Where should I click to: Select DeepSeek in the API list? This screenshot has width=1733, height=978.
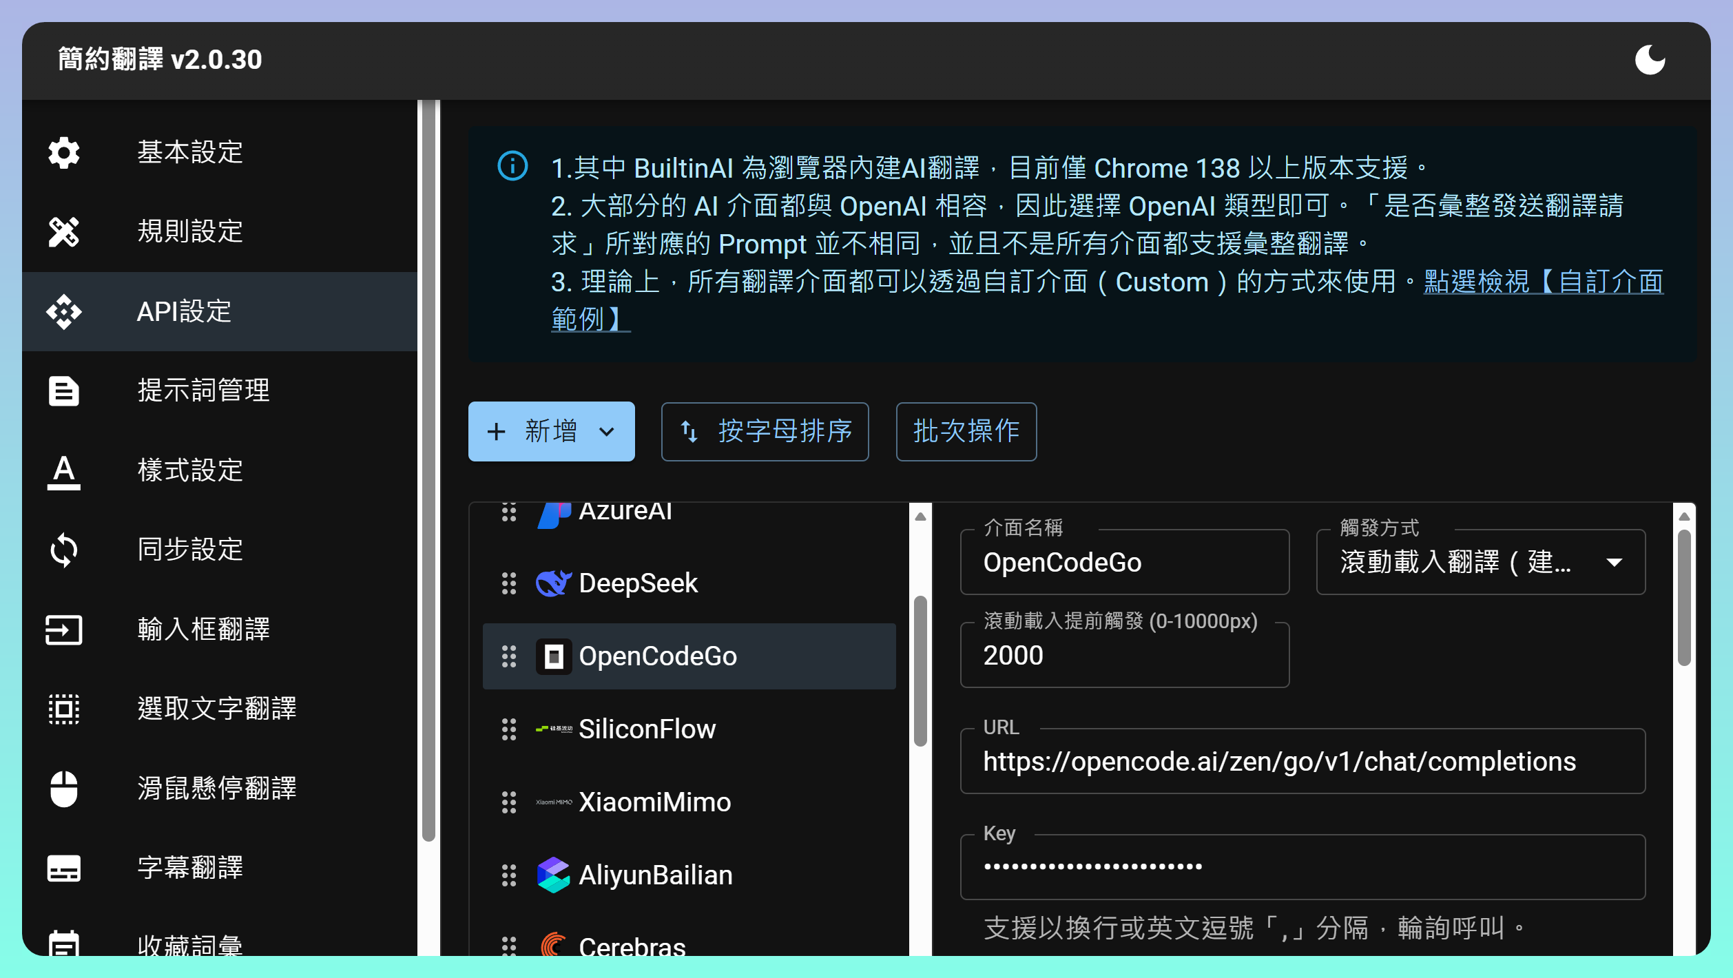[x=689, y=583]
